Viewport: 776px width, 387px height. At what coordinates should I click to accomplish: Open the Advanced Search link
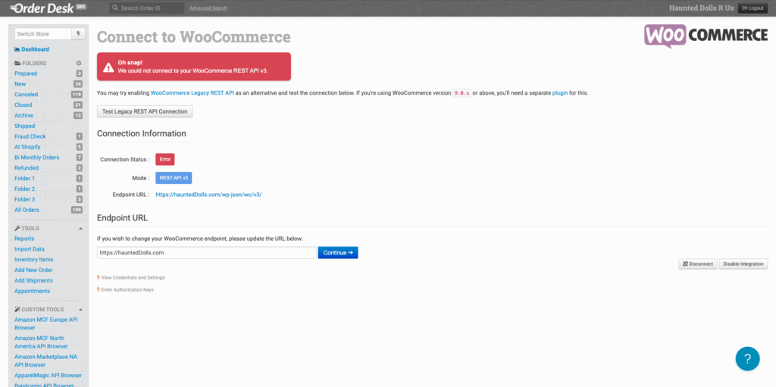208,8
